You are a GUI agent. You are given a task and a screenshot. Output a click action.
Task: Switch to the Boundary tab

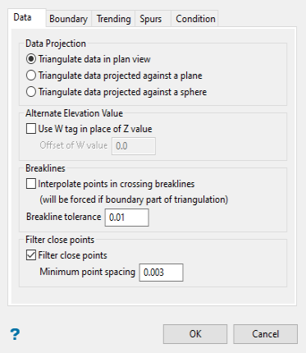(68, 19)
